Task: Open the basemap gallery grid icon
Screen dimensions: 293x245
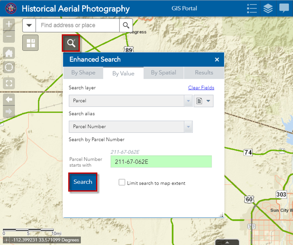Action: (x=31, y=43)
